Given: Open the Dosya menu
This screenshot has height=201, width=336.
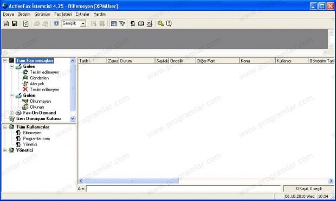Looking at the screenshot, I should pyautogui.click(x=8, y=14).
